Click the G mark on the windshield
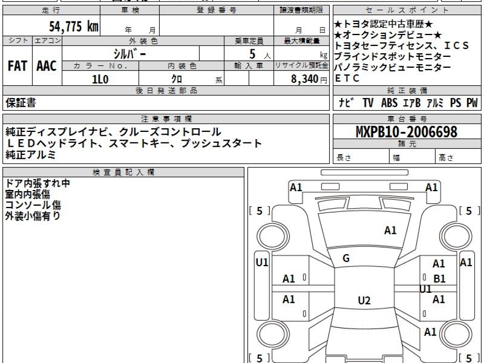This screenshot has width=484, height=363. (x=346, y=259)
